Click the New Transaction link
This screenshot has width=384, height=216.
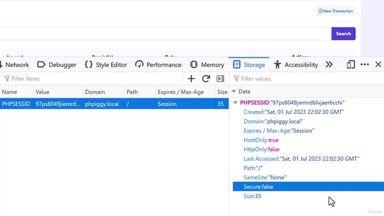click(x=335, y=11)
